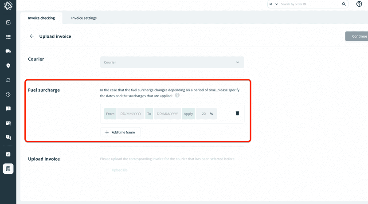This screenshot has height=204, width=368.
Task: Click the fuel surcharge info tooltip icon
Action: pyautogui.click(x=177, y=95)
